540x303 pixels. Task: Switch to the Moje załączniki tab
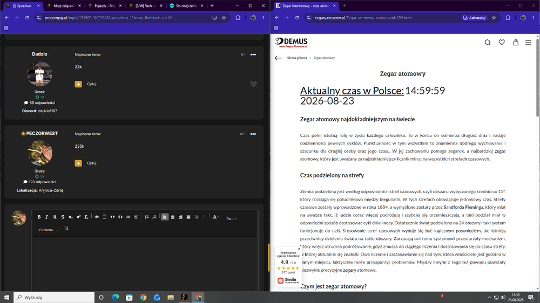tap(64, 6)
